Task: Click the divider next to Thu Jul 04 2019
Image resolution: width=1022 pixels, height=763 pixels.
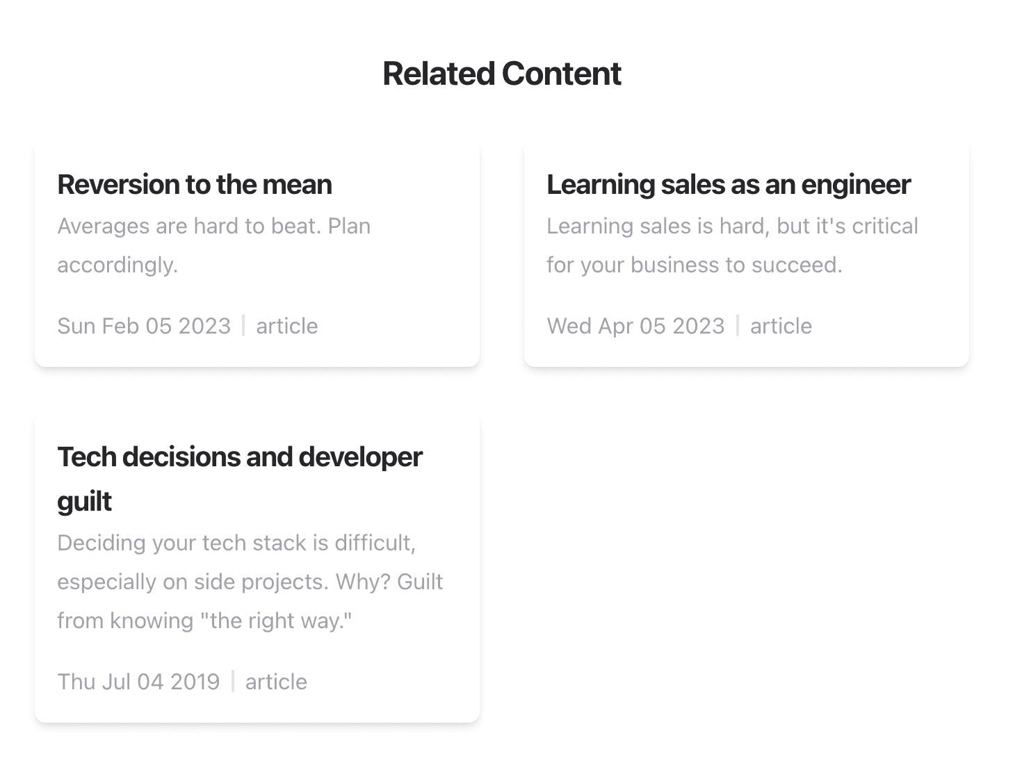Action: point(233,681)
